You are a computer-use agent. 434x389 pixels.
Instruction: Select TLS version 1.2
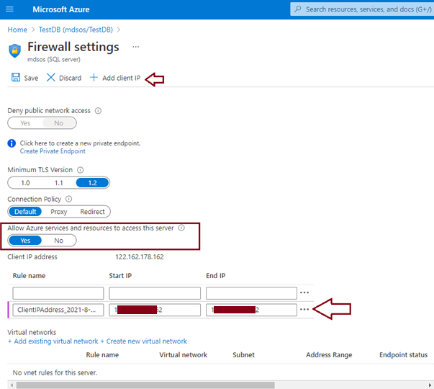(92, 183)
